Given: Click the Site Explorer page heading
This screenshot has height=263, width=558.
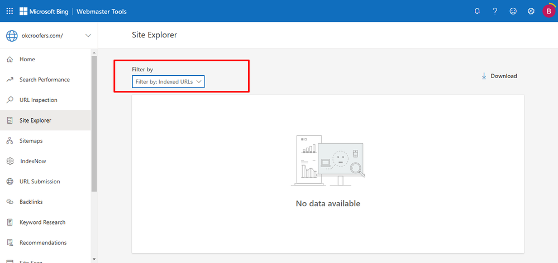Looking at the screenshot, I should [x=155, y=35].
